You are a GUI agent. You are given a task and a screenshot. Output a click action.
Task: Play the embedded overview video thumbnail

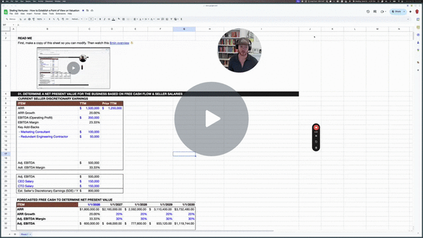click(73, 68)
